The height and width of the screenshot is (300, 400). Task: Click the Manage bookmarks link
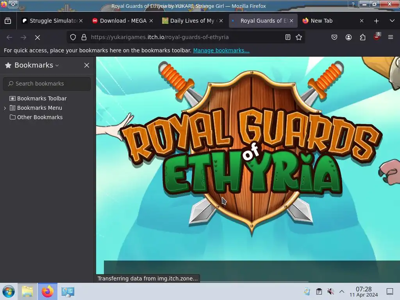[221, 50]
